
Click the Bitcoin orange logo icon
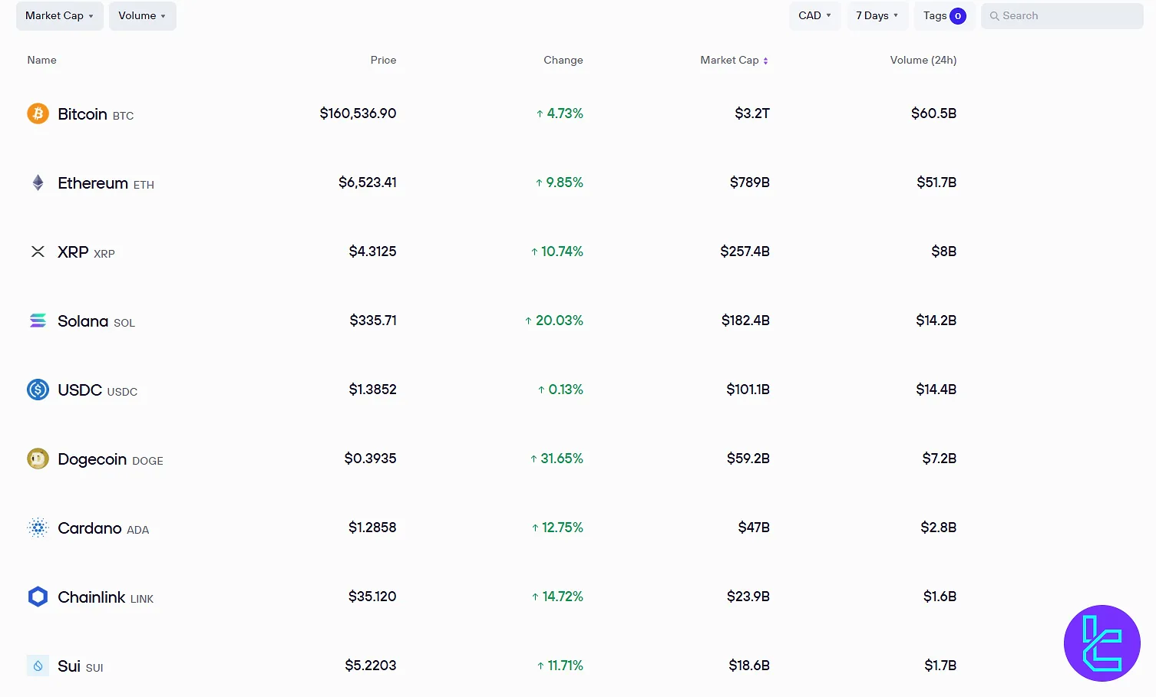pyautogui.click(x=38, y=113)
